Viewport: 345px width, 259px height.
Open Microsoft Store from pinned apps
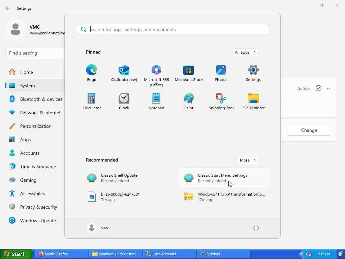coord(189,73)
